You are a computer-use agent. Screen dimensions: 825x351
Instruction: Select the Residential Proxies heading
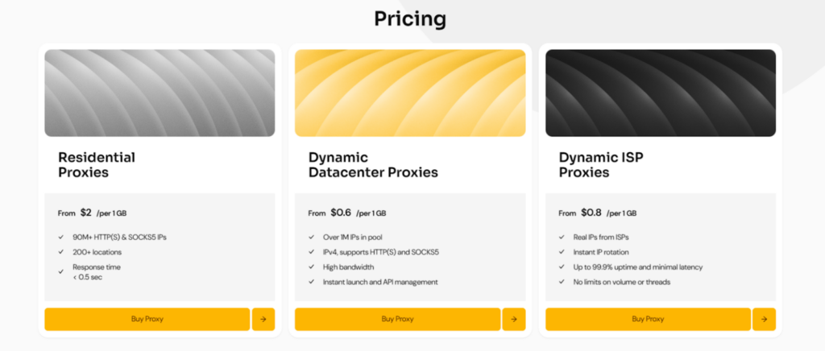click(97, 165)
